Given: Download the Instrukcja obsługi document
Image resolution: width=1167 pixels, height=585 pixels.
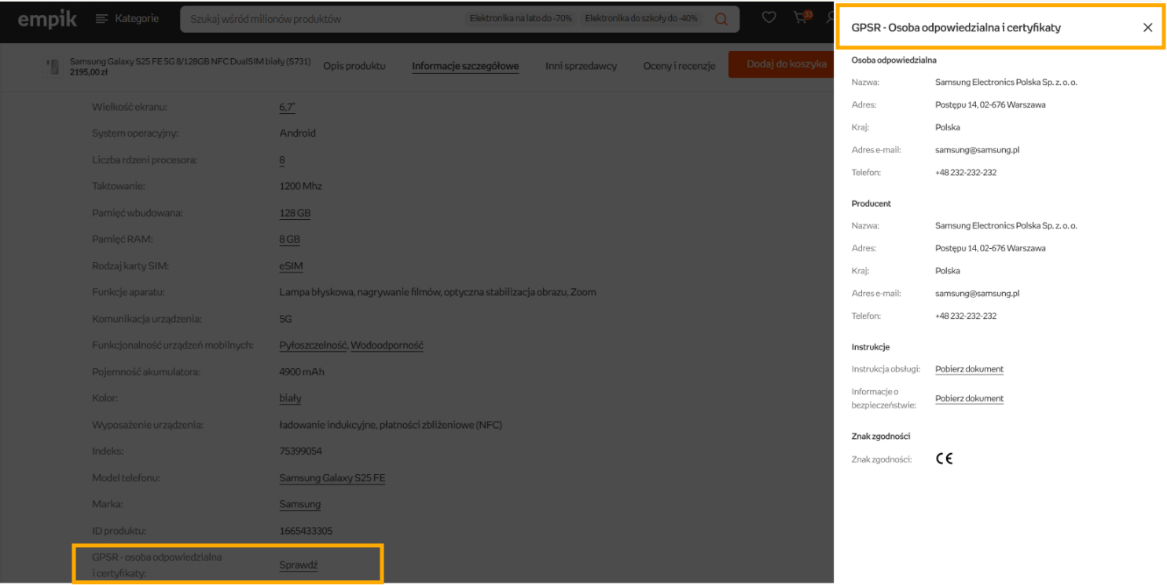Looking at the screenshot, I should coord(969,369).
